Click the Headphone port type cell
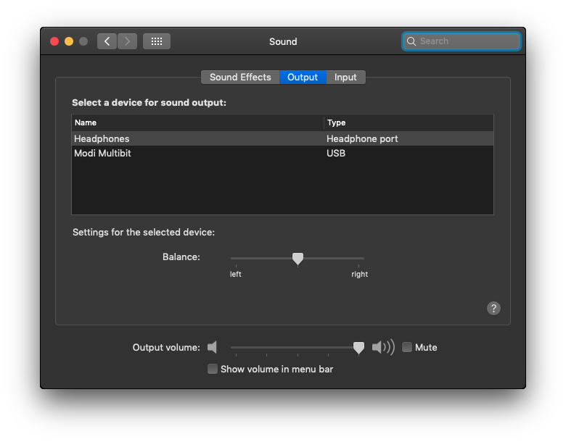 pyautogui.click(x=362, y=139)
